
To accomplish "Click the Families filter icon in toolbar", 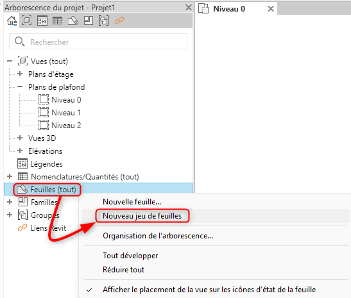I will click(89, 21).
